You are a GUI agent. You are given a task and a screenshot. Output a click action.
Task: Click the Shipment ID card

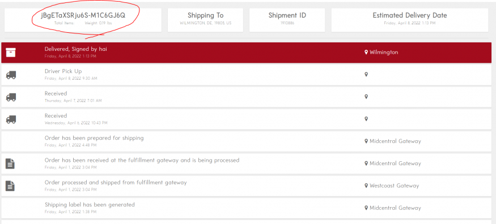(x=287, y=20)
